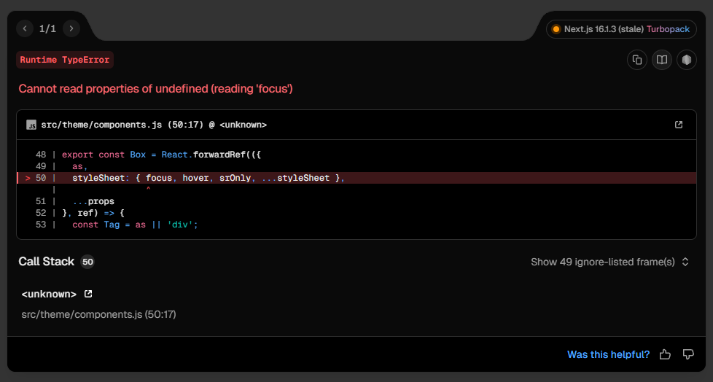Expand the ignore-listed frames chevron arrows
713x382 pixels.
tap(685, 262)
